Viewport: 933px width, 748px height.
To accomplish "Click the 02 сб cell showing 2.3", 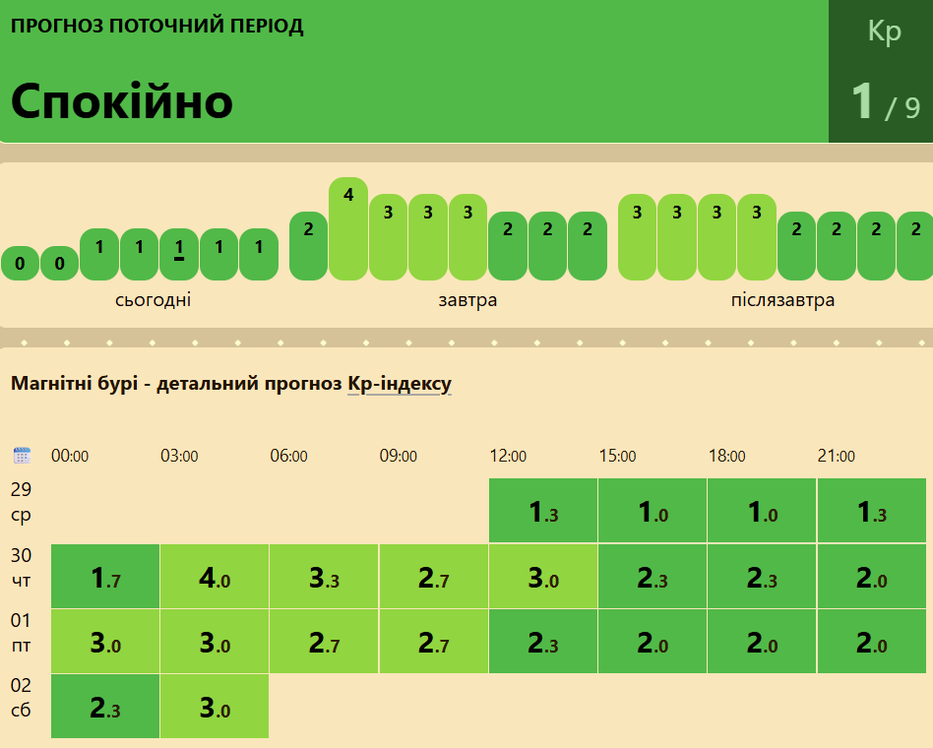I will pos(105,707).
